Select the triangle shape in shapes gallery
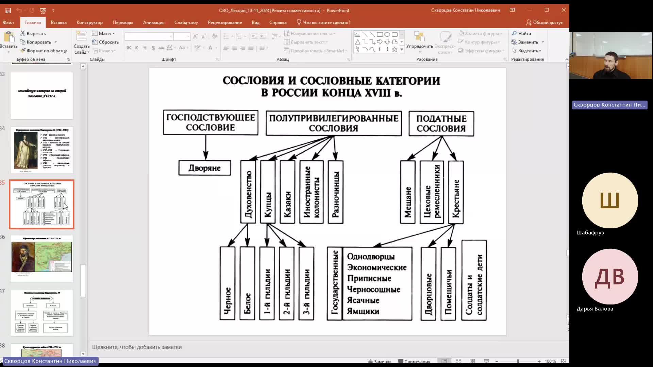This screenshot has width=653, height=367. pyautogui.click(x=357, y=42)
